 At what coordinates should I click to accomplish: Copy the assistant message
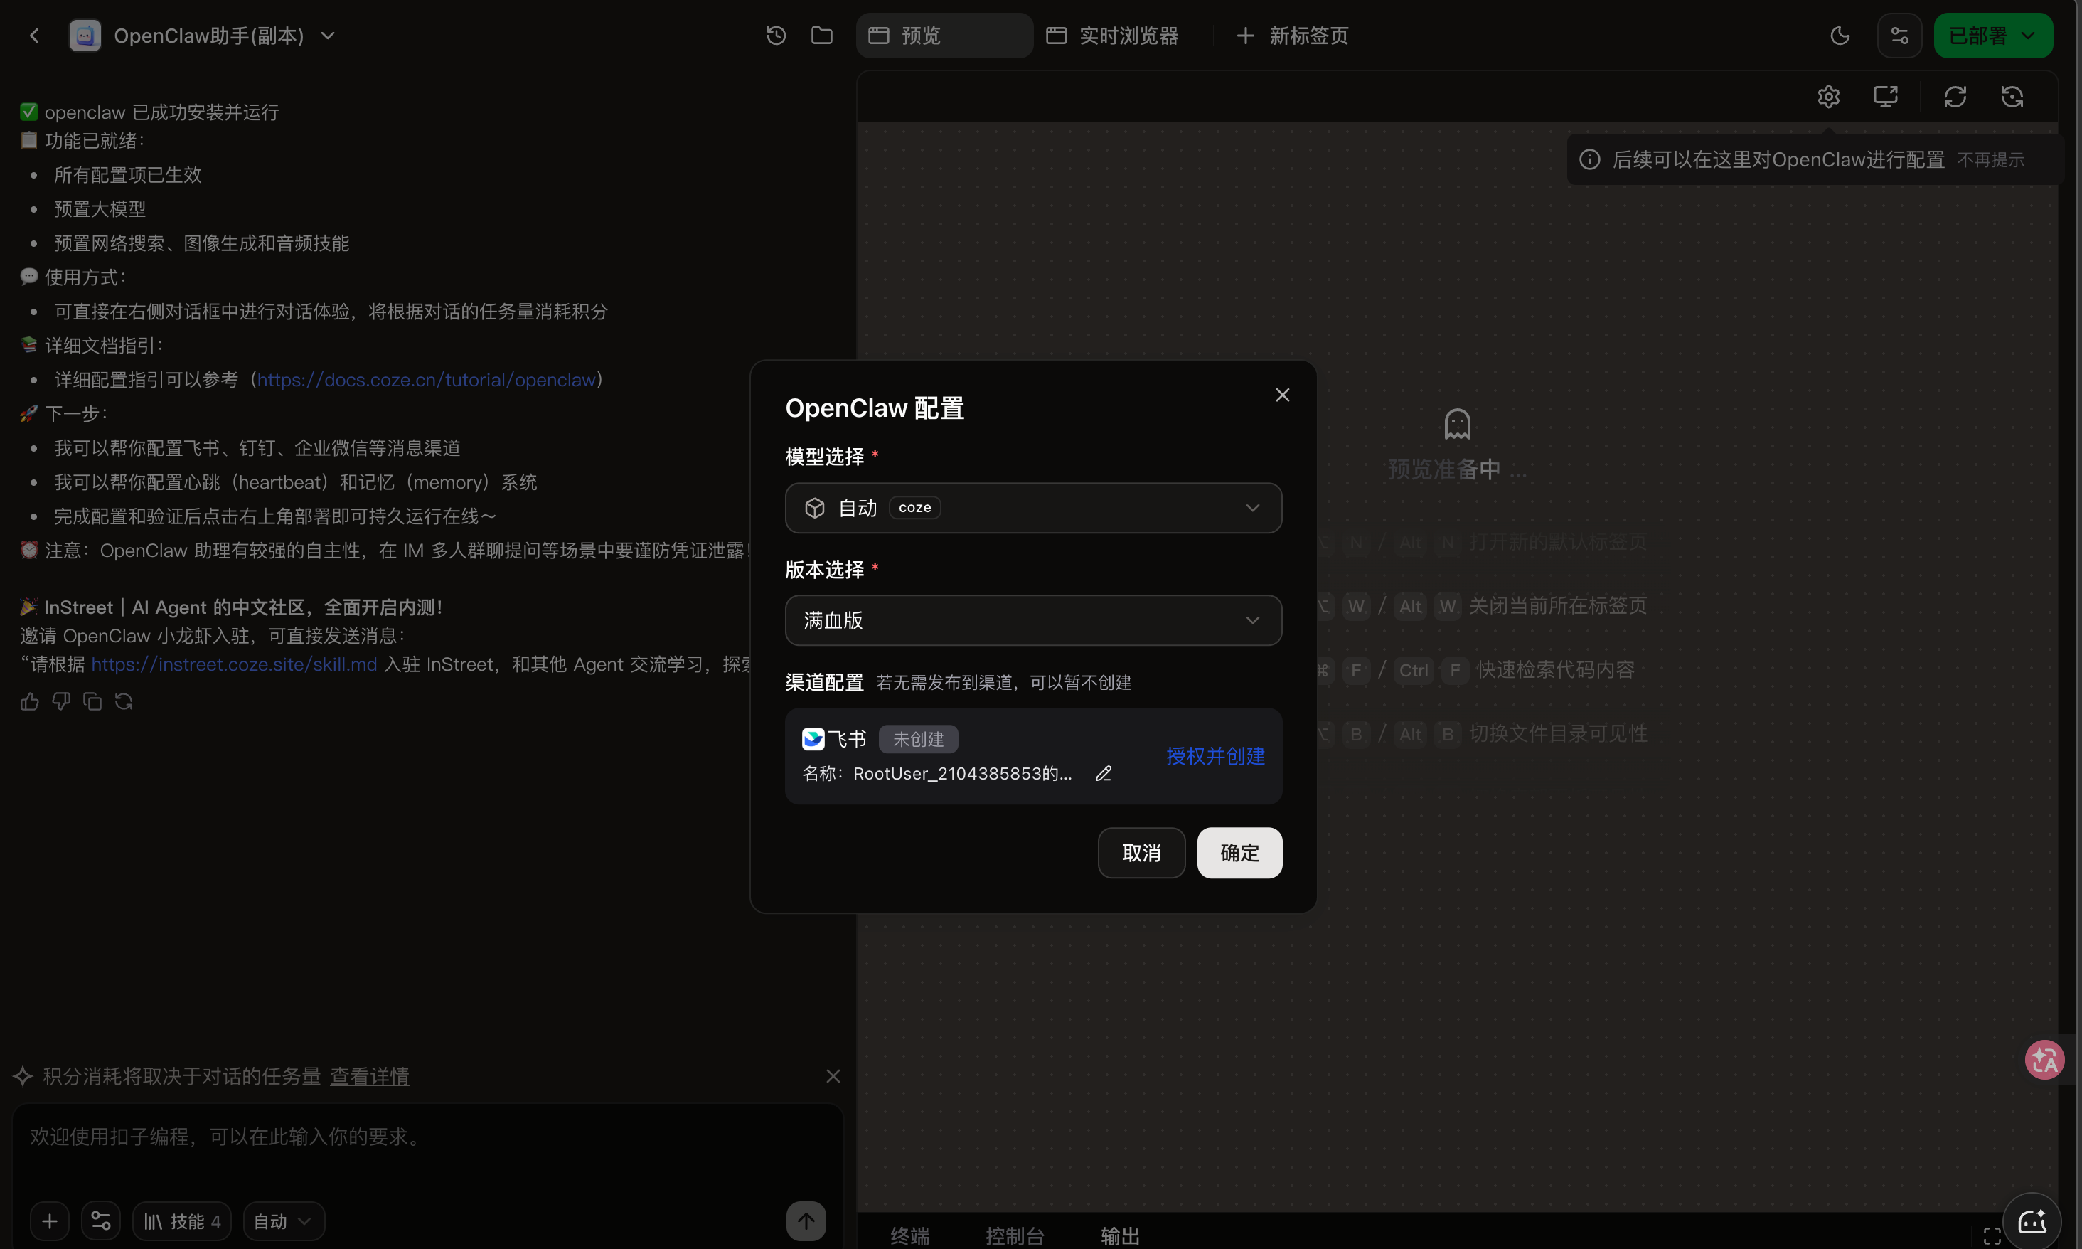[92, 701]
